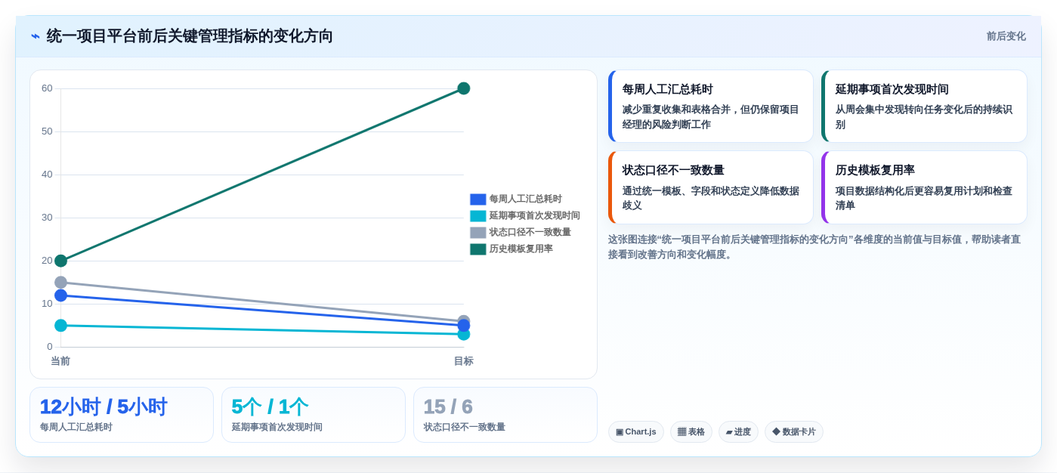Click the gray data point at 目标
This screenshot has height=473, width=1057.
point(464,320)
